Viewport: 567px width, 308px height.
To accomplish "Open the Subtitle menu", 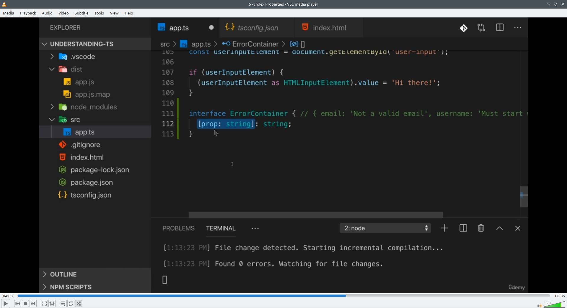I will 82,13.
